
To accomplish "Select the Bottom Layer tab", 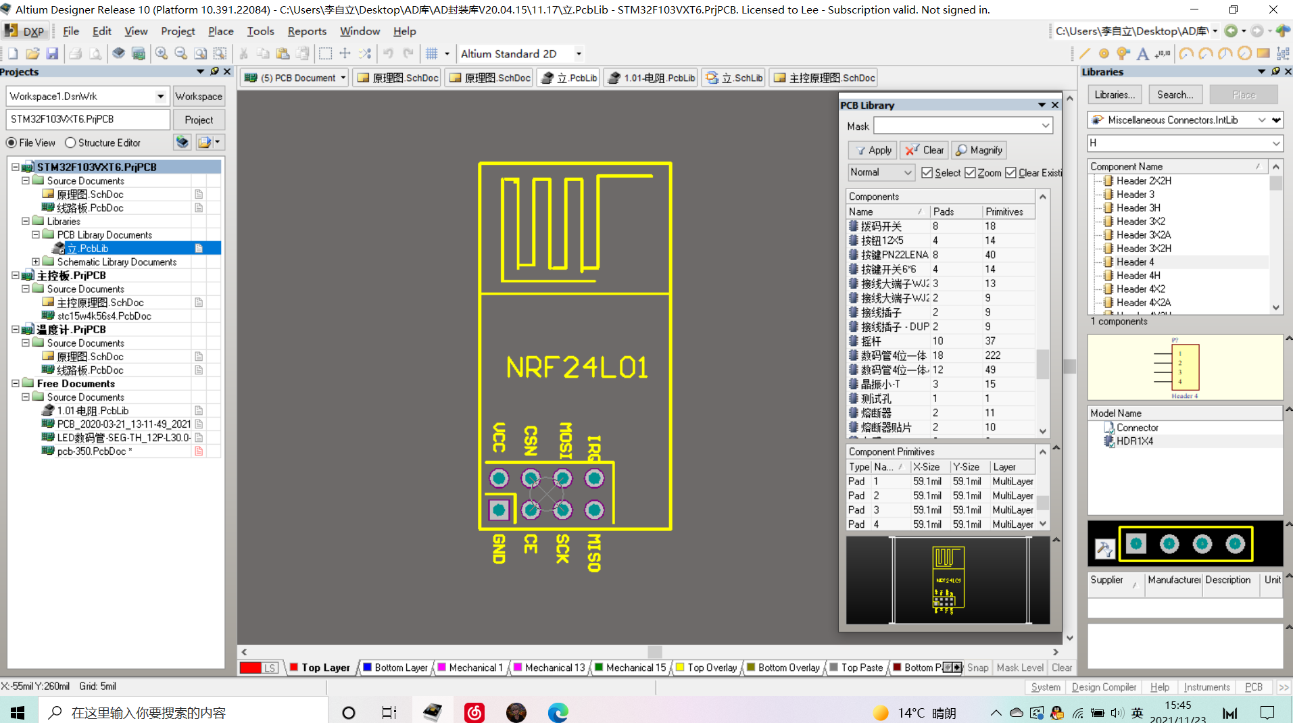I will 395,668.
